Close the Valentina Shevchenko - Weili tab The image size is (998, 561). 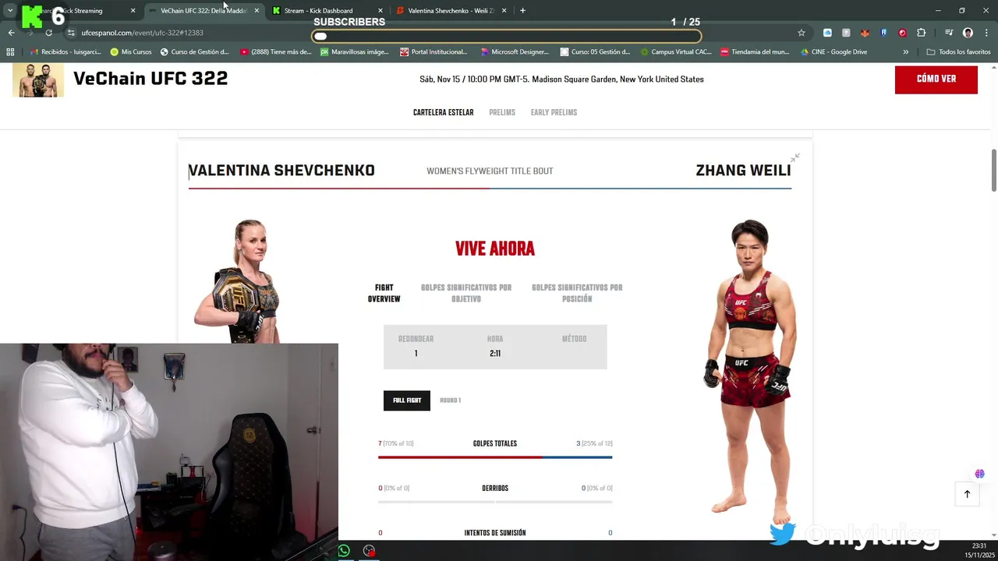(504, 11)
